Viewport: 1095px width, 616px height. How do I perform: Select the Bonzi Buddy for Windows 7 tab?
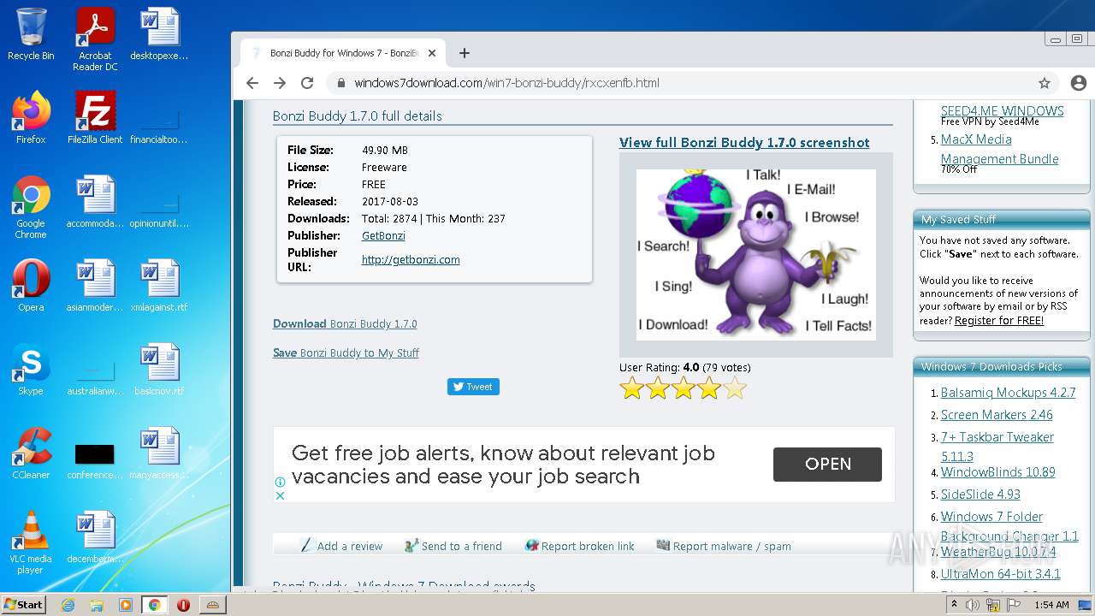[342, 53]
